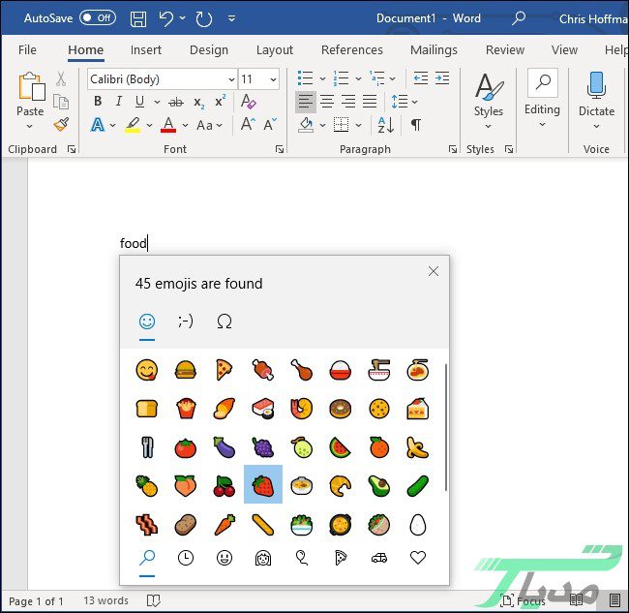Select the hamburger emoji
629x613 pixels.
(185, 369)
